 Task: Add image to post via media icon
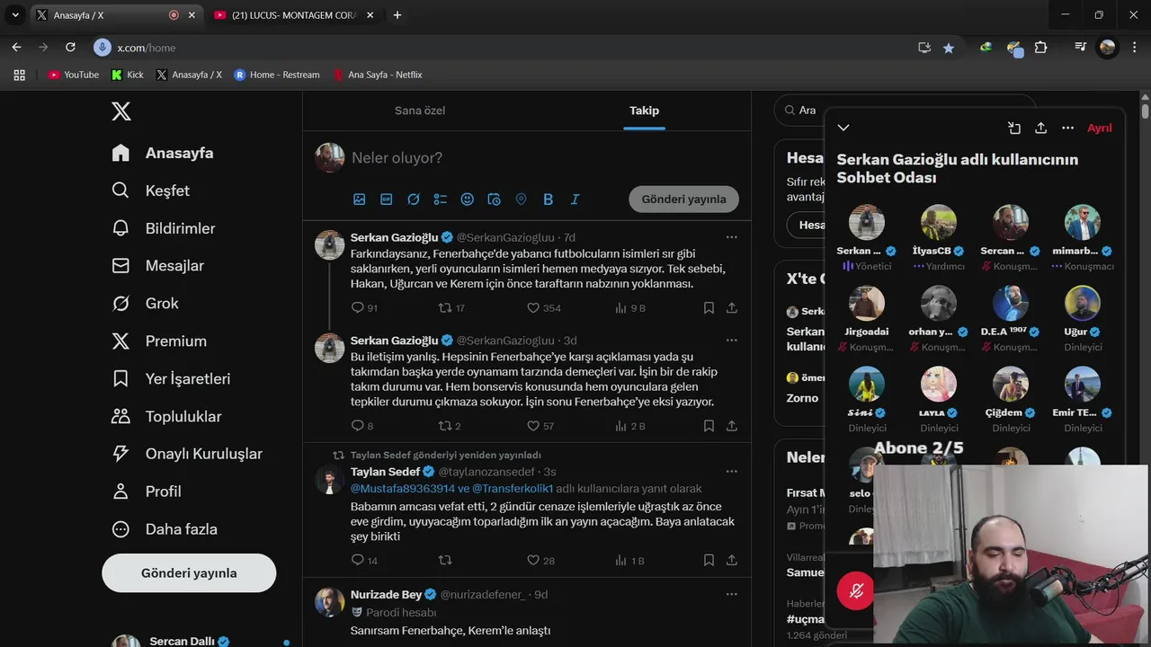point(360,199)
